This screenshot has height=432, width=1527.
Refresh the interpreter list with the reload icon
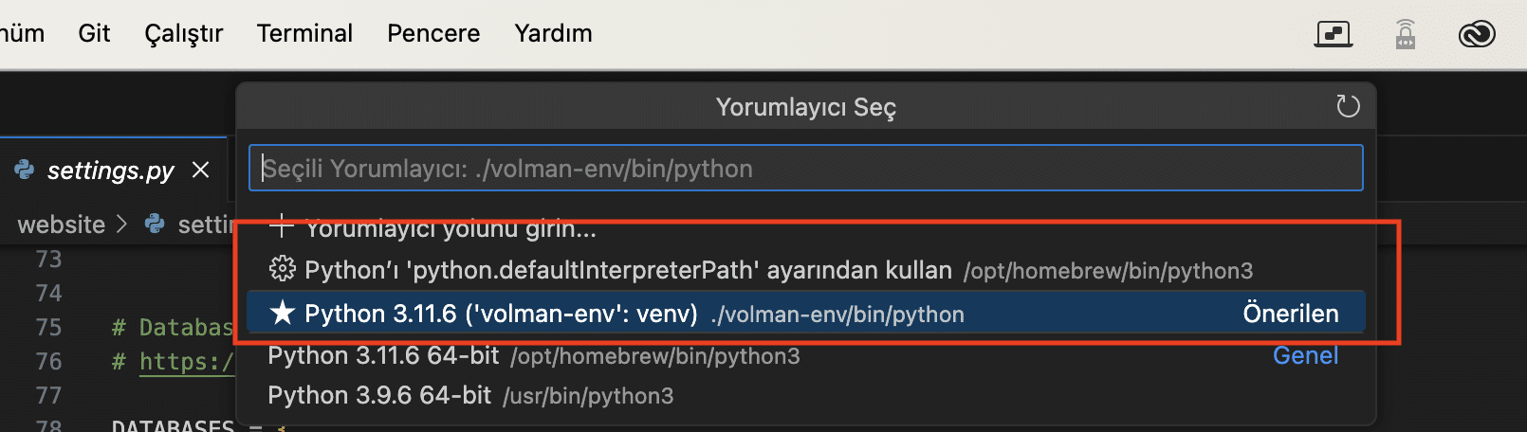(1348, 106)
